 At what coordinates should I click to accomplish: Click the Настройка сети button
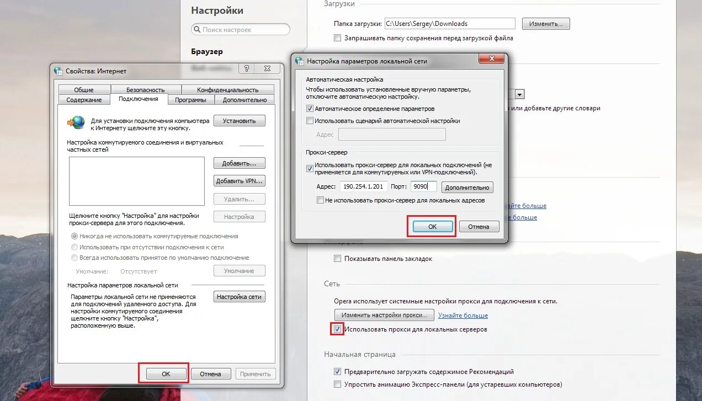(239, 297)
